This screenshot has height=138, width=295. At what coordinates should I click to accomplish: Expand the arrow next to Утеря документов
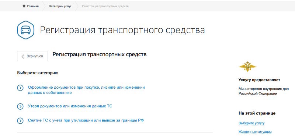coord(20,106)
